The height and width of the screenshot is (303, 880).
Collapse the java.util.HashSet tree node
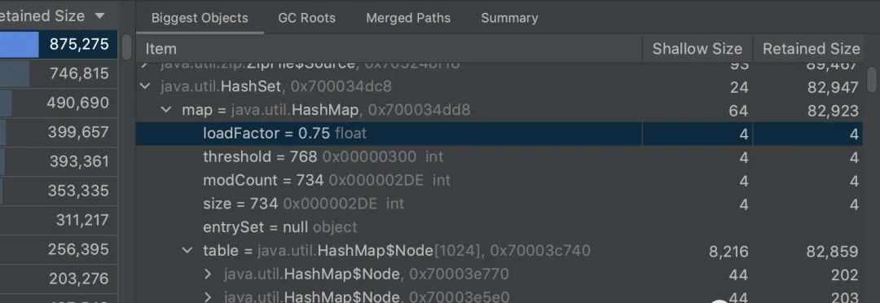[145, 86]
